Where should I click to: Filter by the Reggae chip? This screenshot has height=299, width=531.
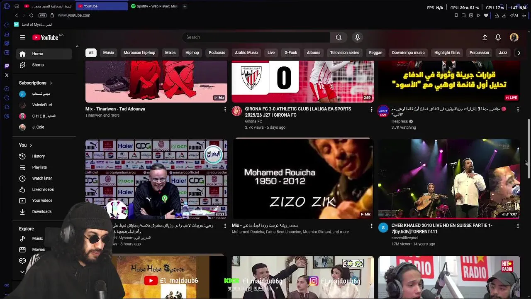(x=375, y=53)
